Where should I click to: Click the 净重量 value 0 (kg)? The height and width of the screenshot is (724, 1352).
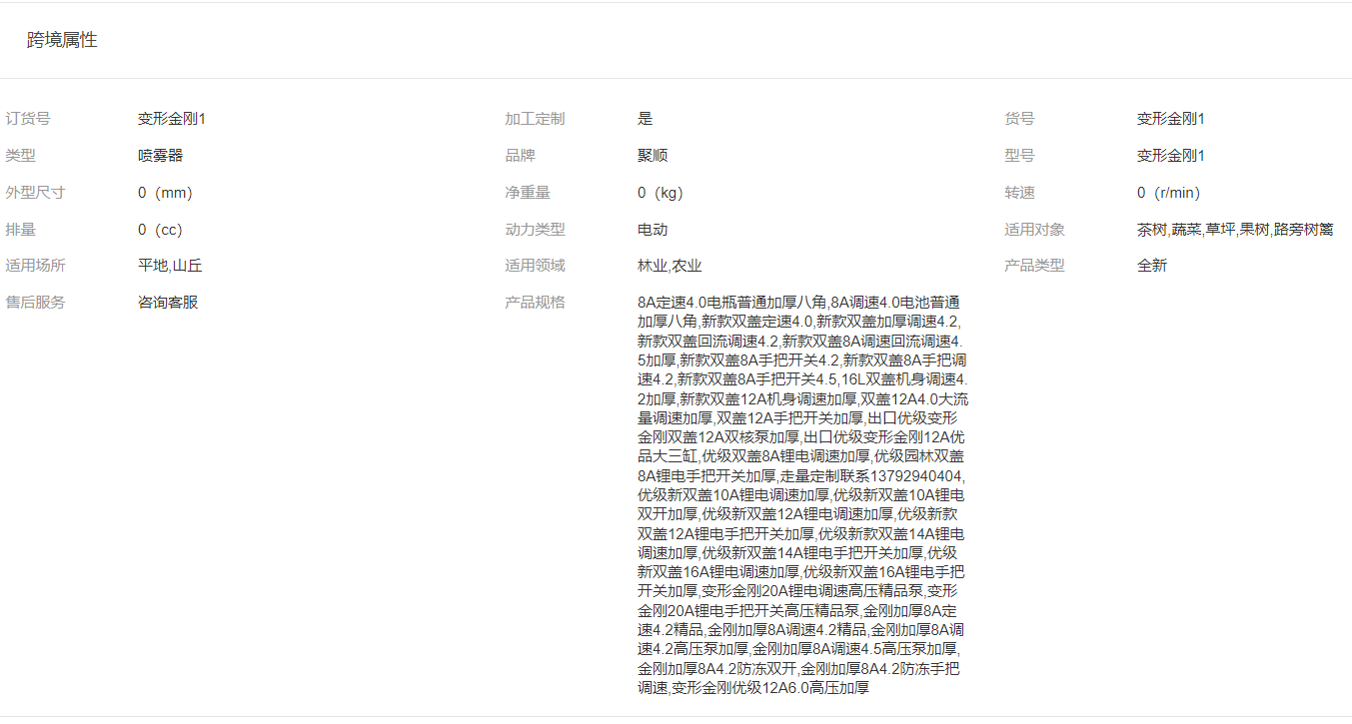(661, 193)
